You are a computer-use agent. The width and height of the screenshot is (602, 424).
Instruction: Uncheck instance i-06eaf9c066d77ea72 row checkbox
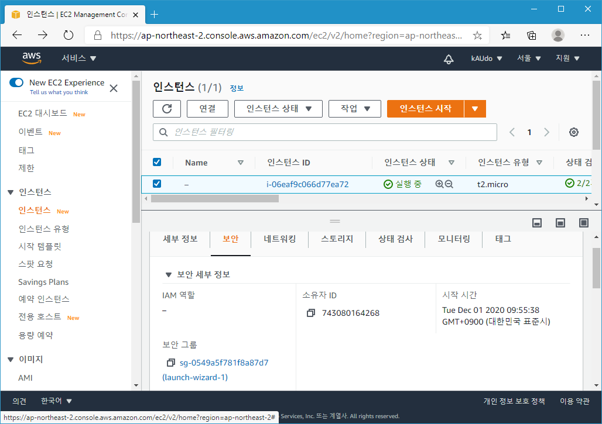[157, 184]
